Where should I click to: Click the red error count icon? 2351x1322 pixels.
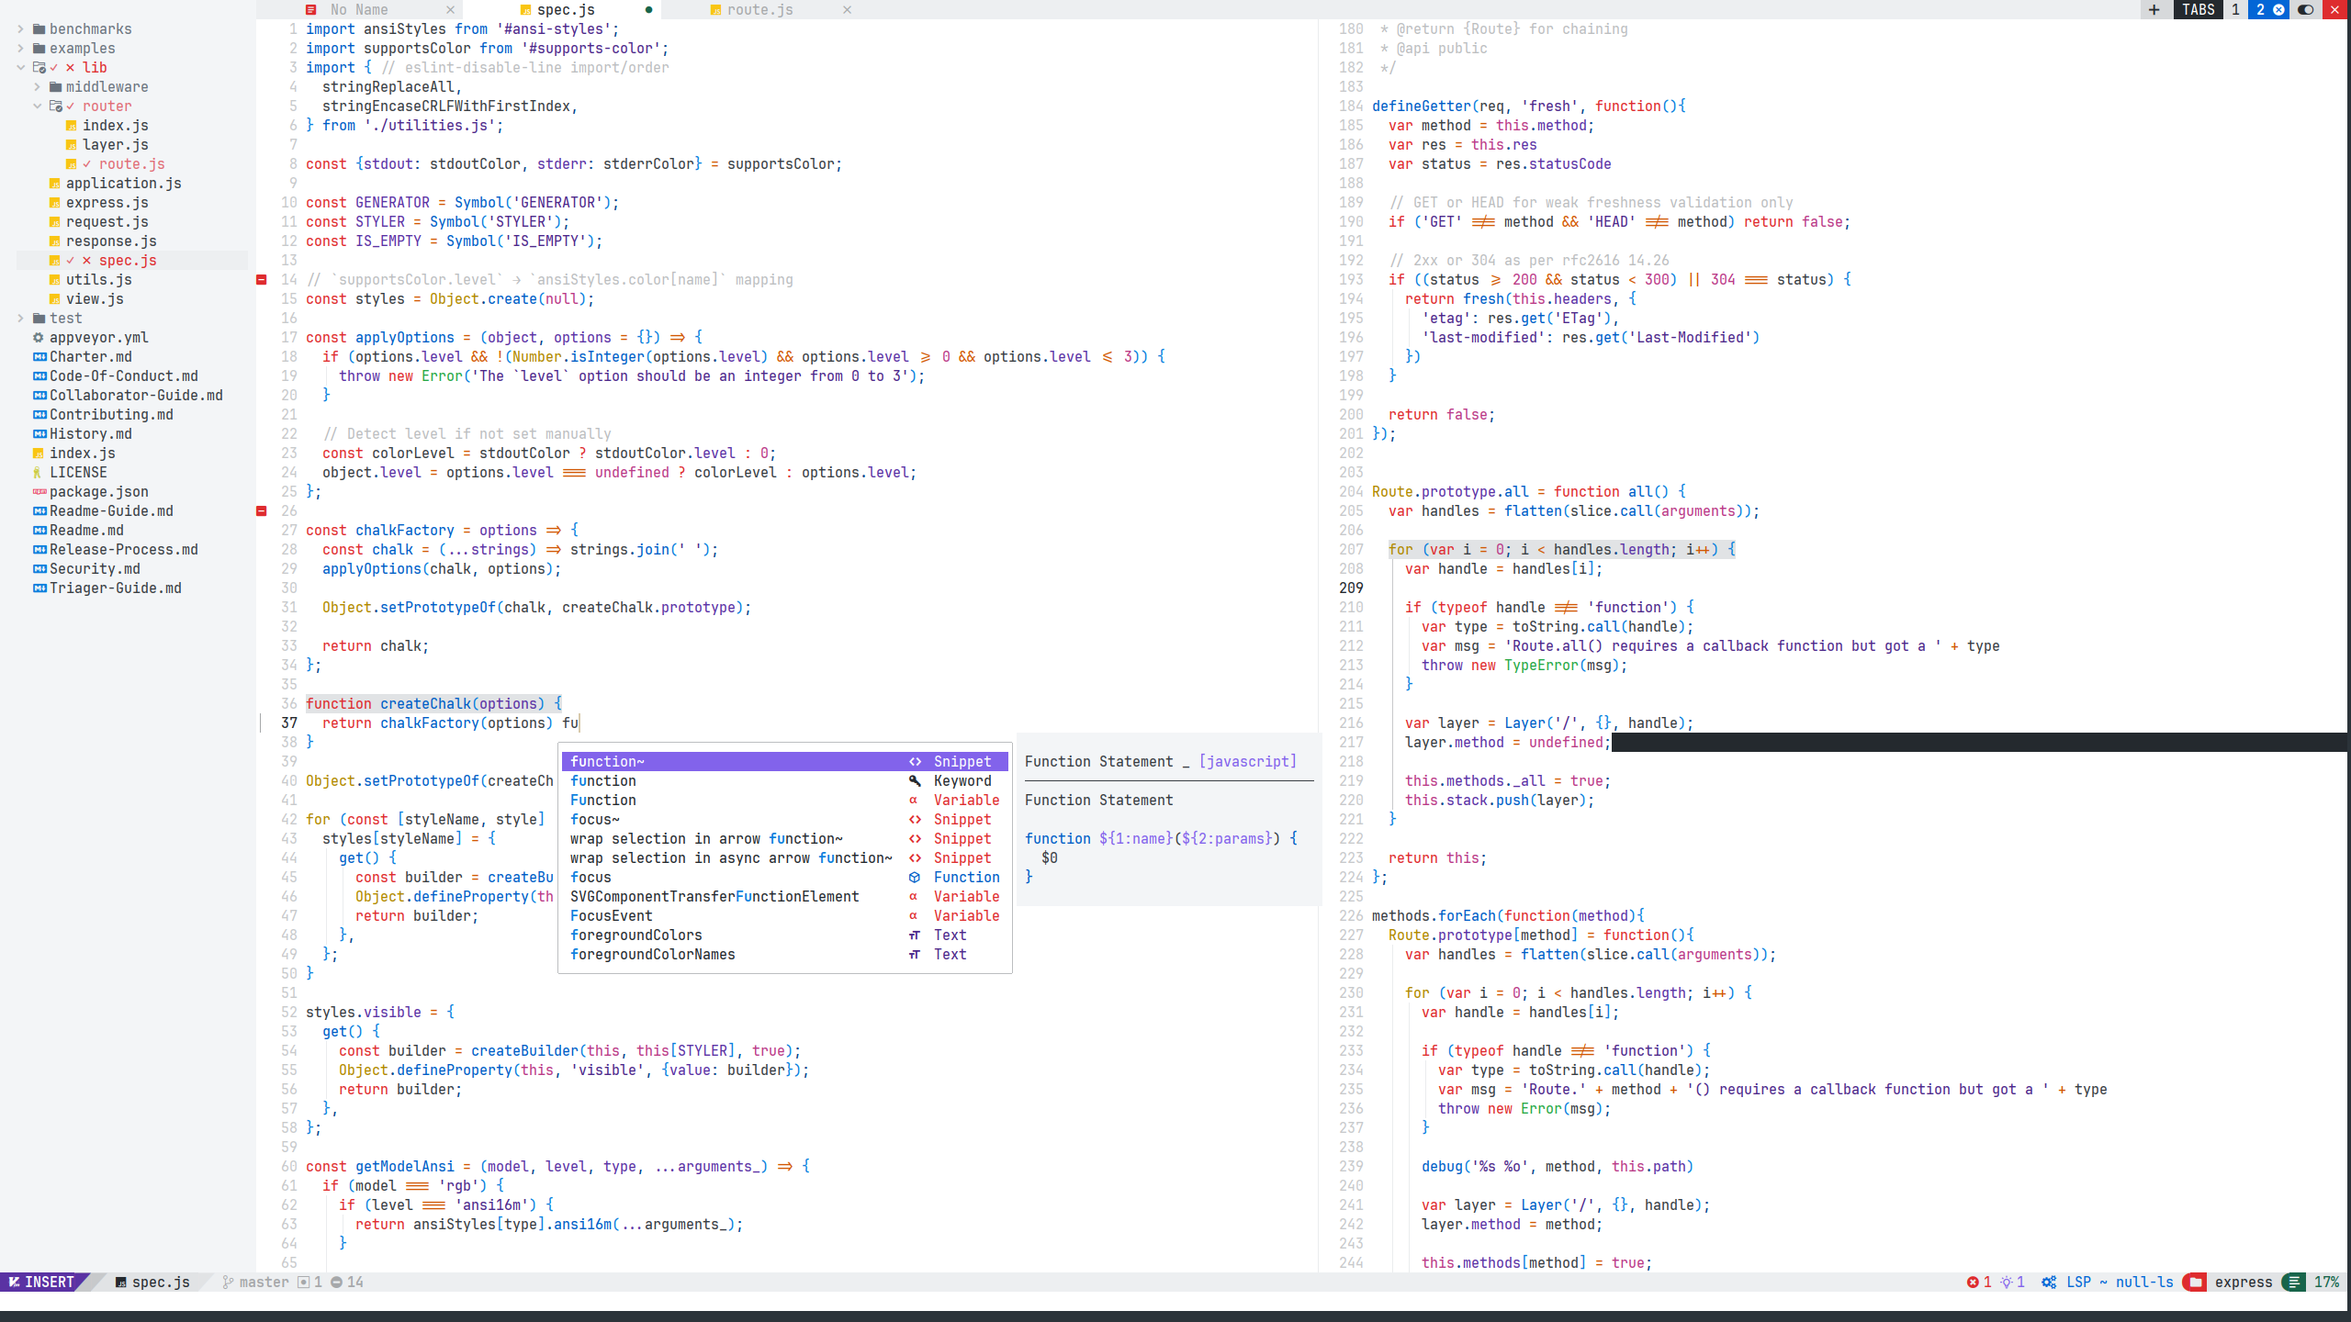point(1973,1283)
